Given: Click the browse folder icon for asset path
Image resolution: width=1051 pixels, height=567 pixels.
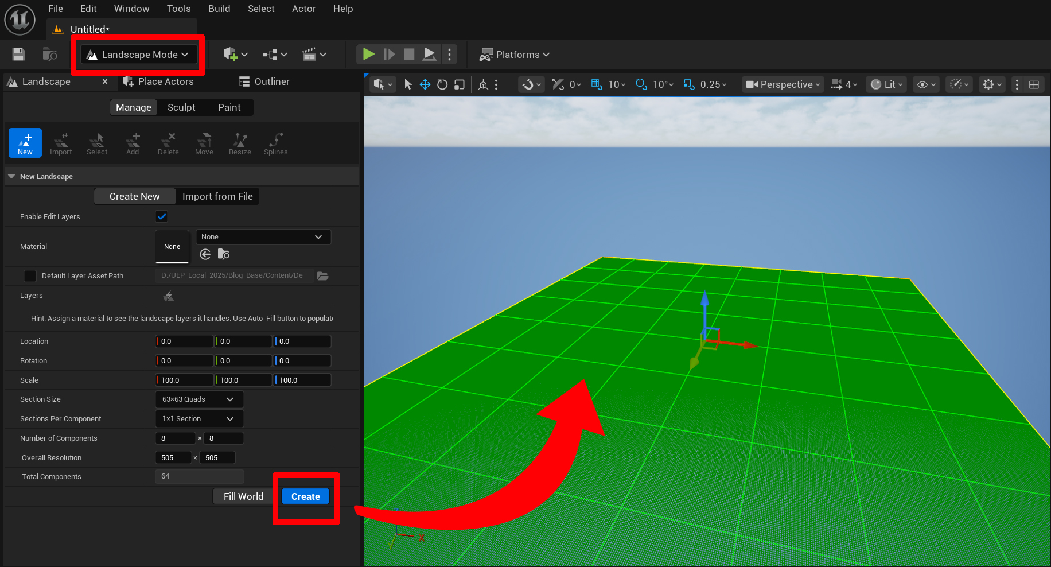Looking at the screenshot, I should 323,276.
